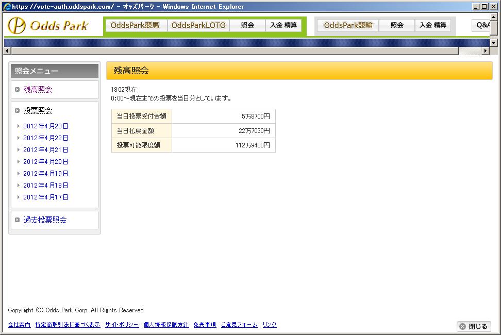This screenshot has width=501, height=335.
Task: Open the 個人情報保護方針 footer link
Action: [166, 325]
